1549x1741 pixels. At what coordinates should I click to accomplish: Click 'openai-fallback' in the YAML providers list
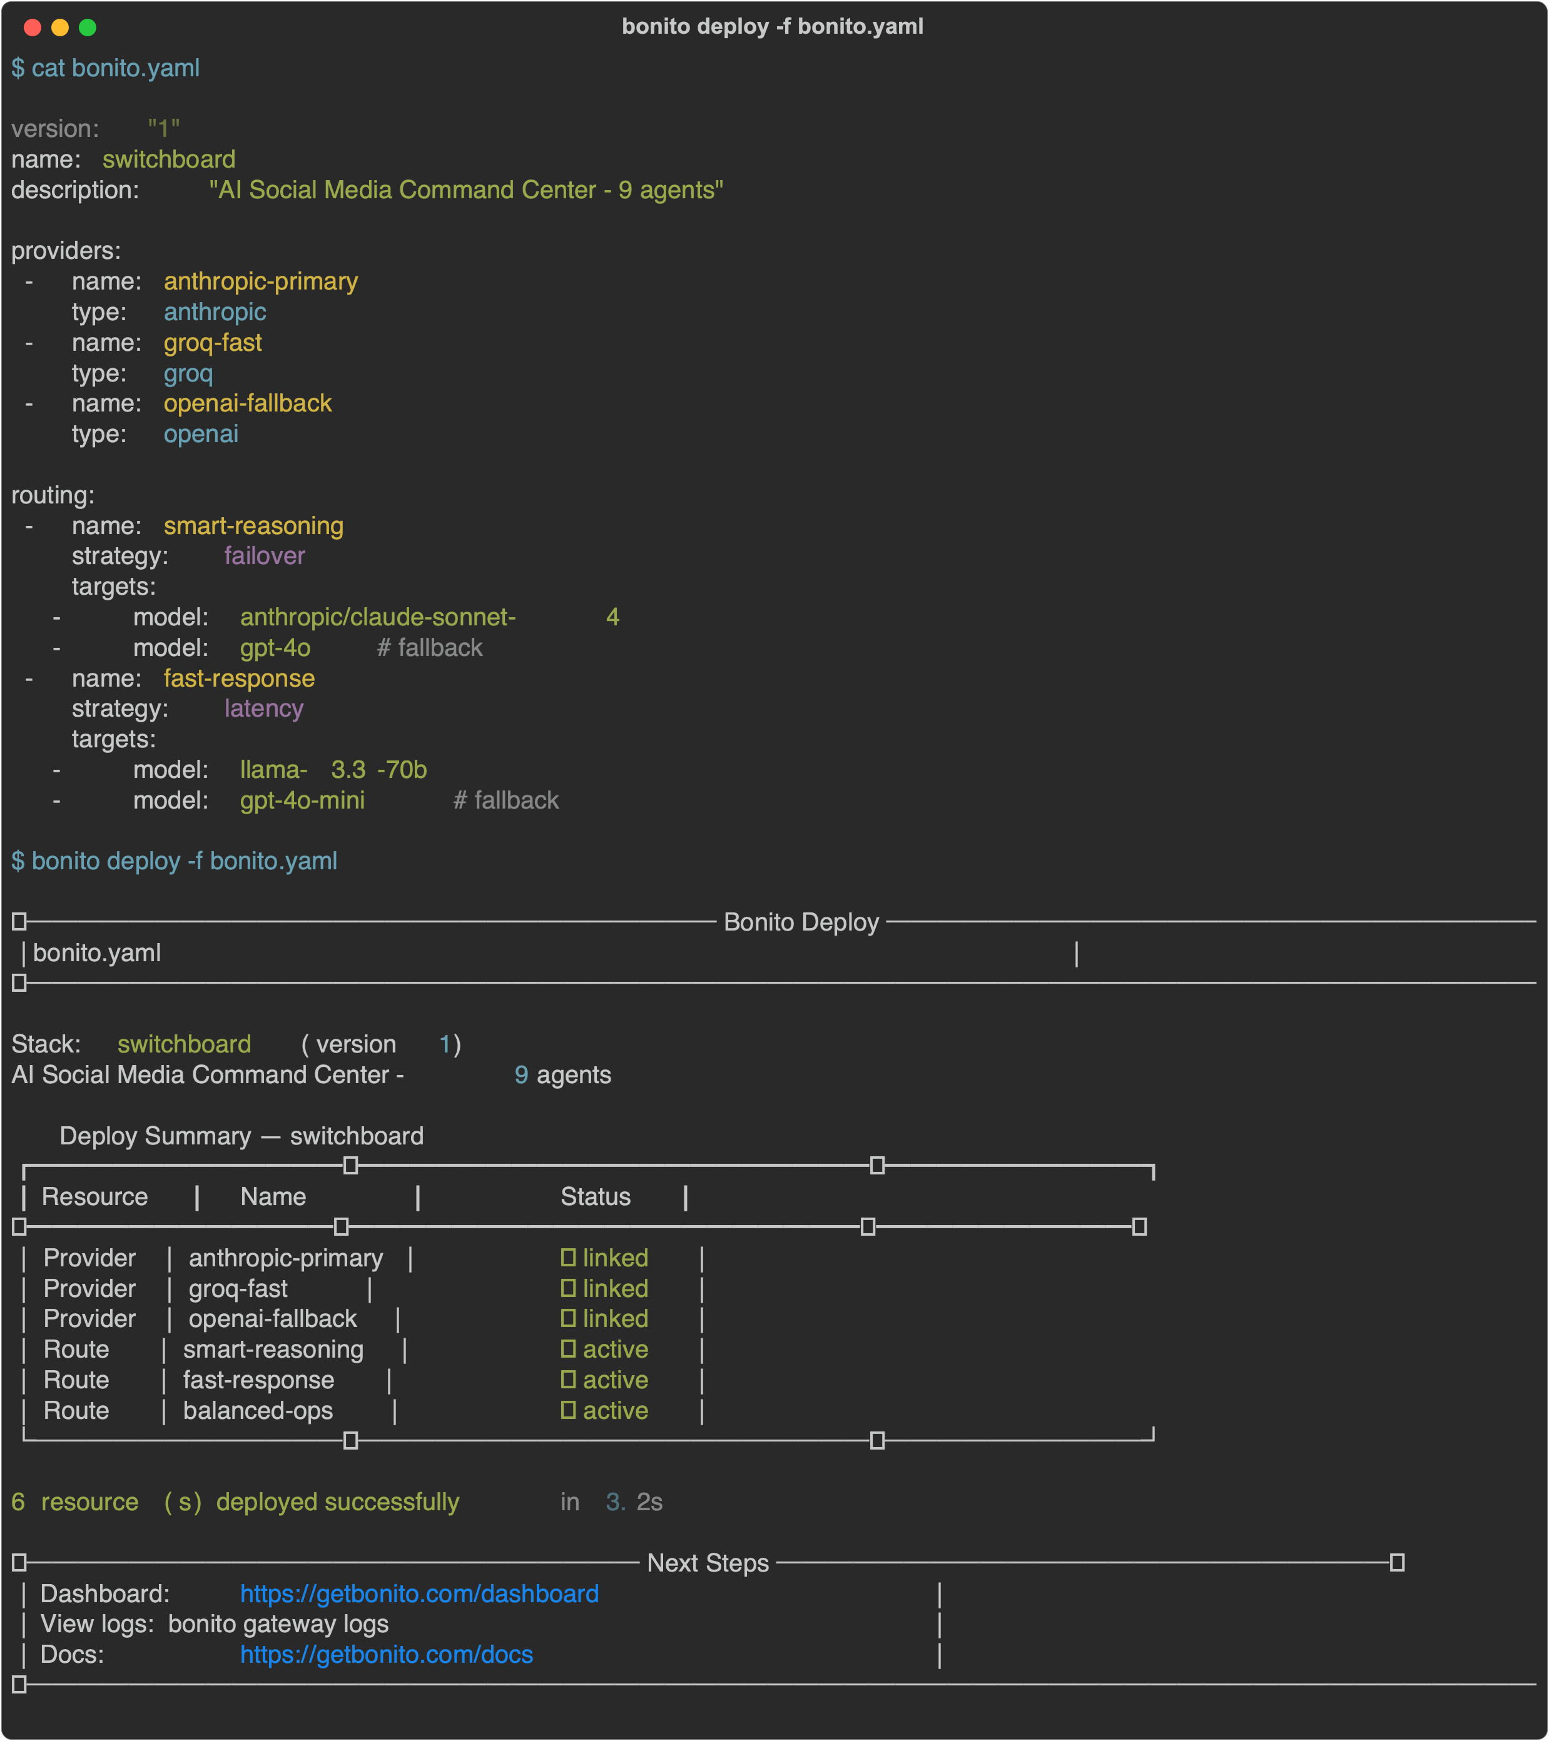point(248,404)
